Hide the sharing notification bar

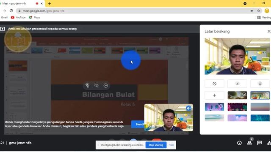click(x=171, y=145)
